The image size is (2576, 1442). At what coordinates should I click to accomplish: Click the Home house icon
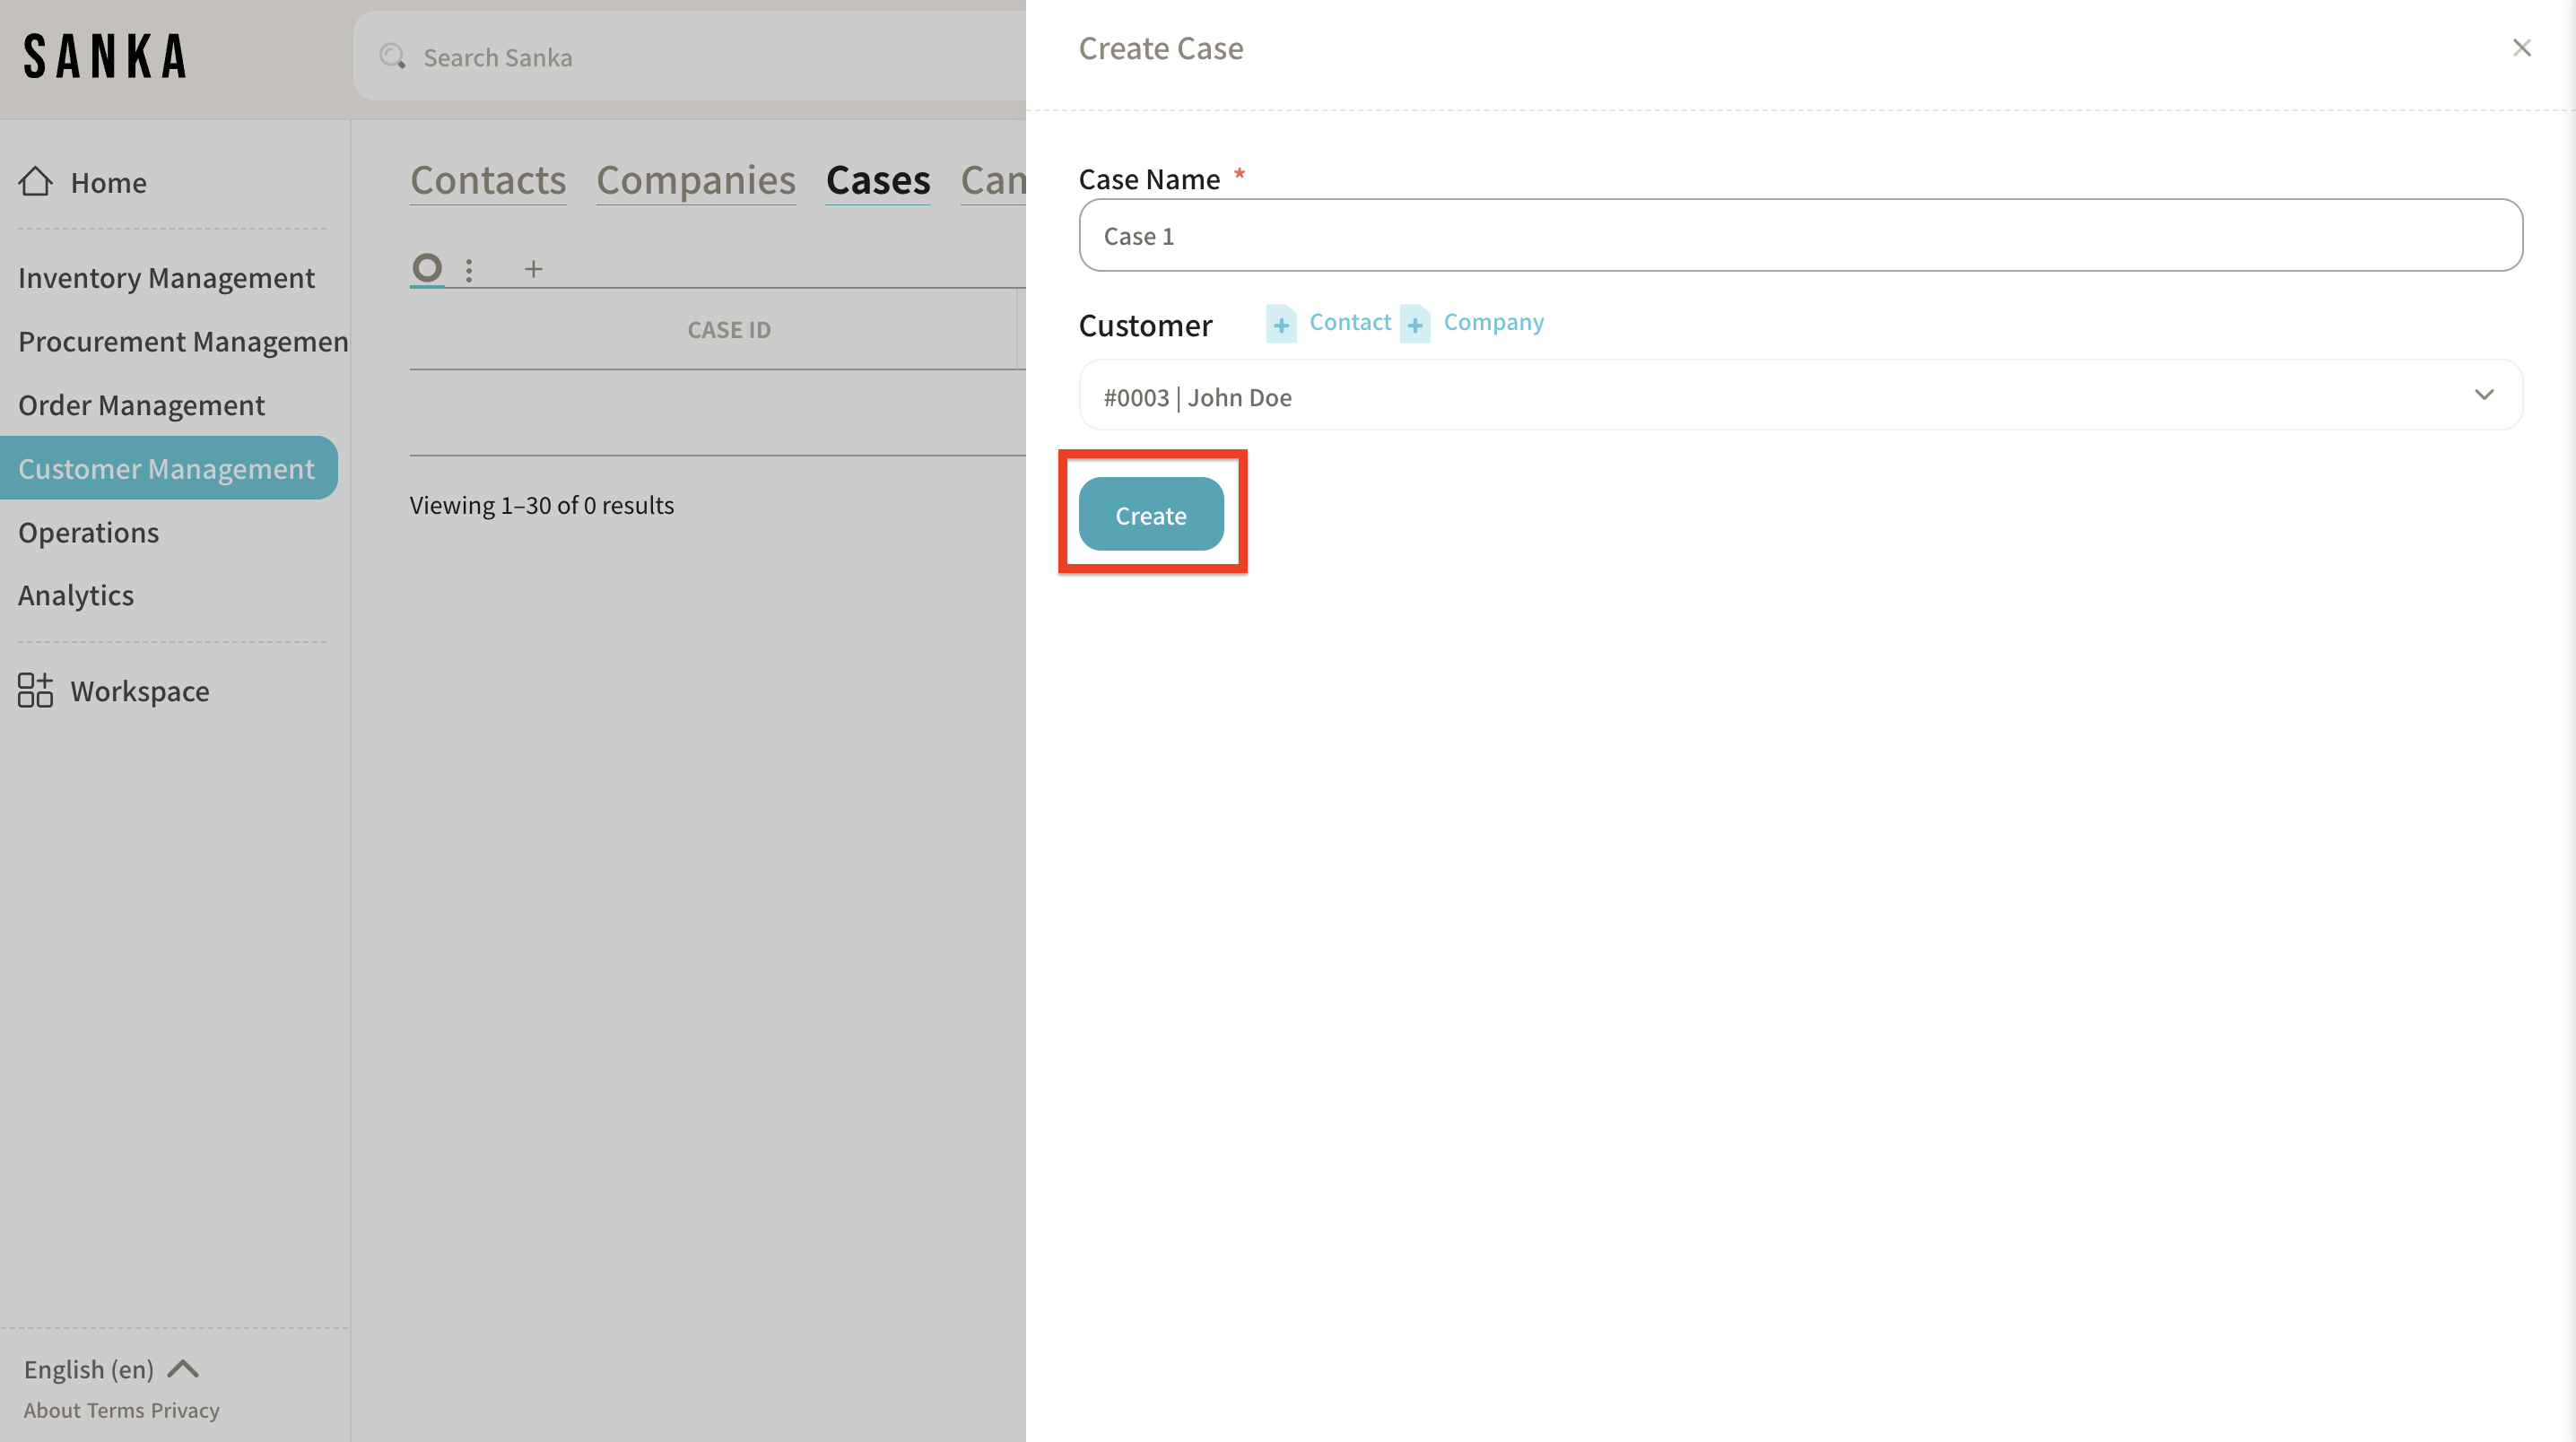point(36,181)
